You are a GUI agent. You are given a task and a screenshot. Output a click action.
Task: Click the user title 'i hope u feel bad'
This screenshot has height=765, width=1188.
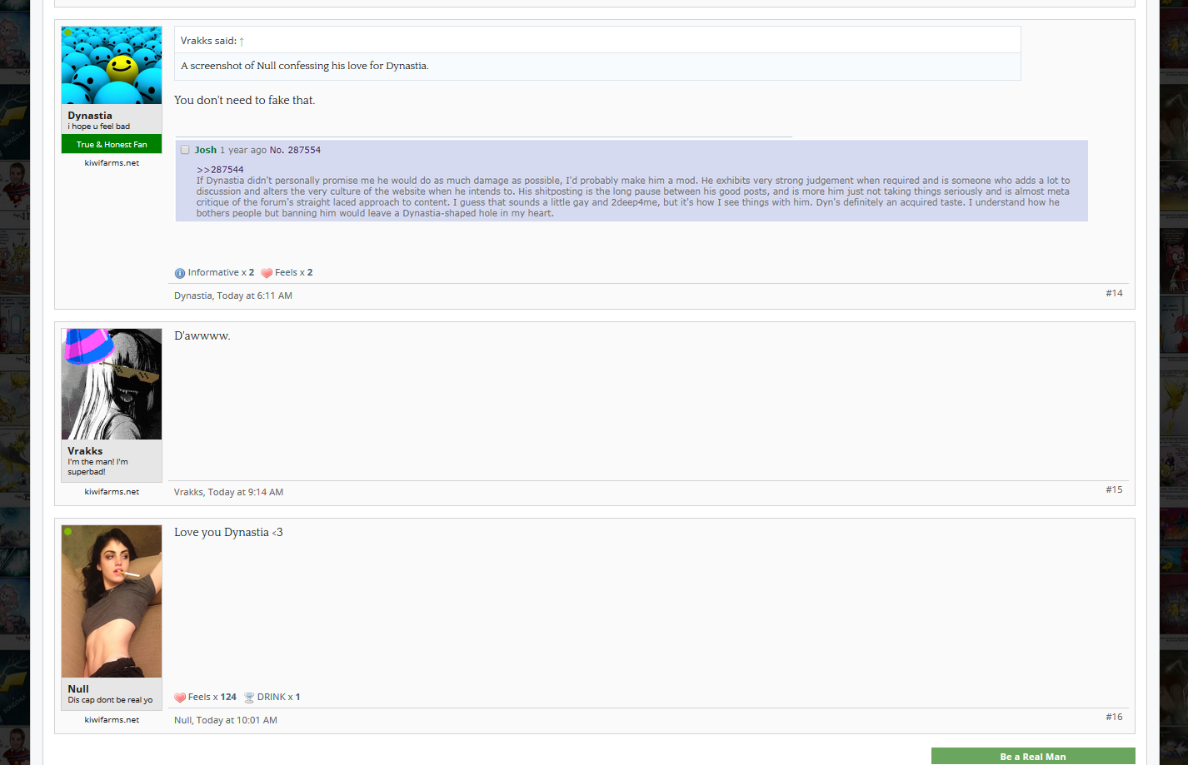(99, 127)
